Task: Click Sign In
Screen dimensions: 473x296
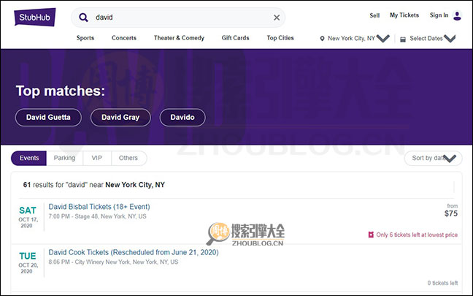Action: pos(439,15)
